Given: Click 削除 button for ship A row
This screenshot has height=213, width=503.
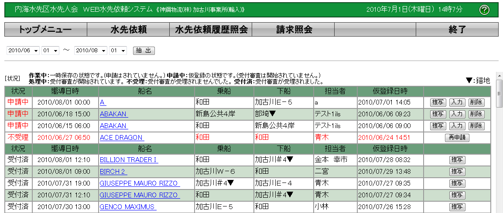Looking at the screenshot, I should click(x=476, y=102).
